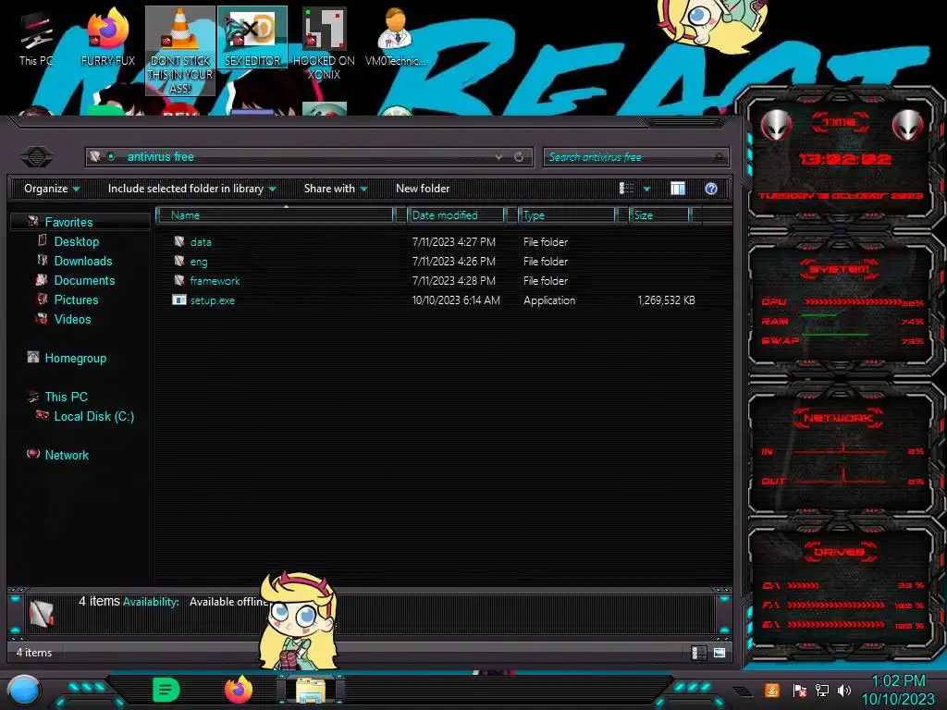Select the setup.exe file

(x=213, y=300)
